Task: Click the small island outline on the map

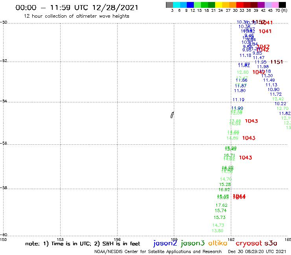Action: coord(172,115)
